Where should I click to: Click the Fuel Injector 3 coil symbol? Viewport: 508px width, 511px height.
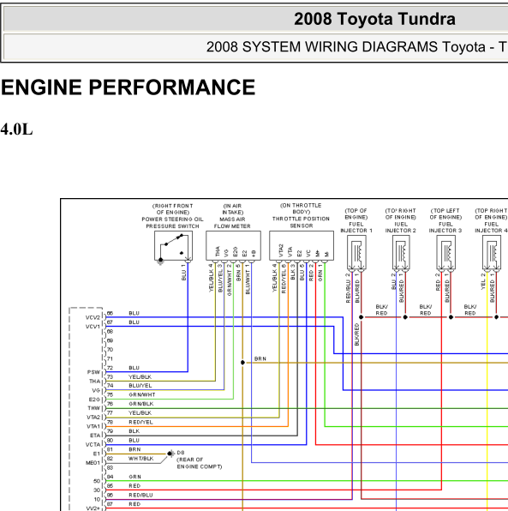[445, 253]
